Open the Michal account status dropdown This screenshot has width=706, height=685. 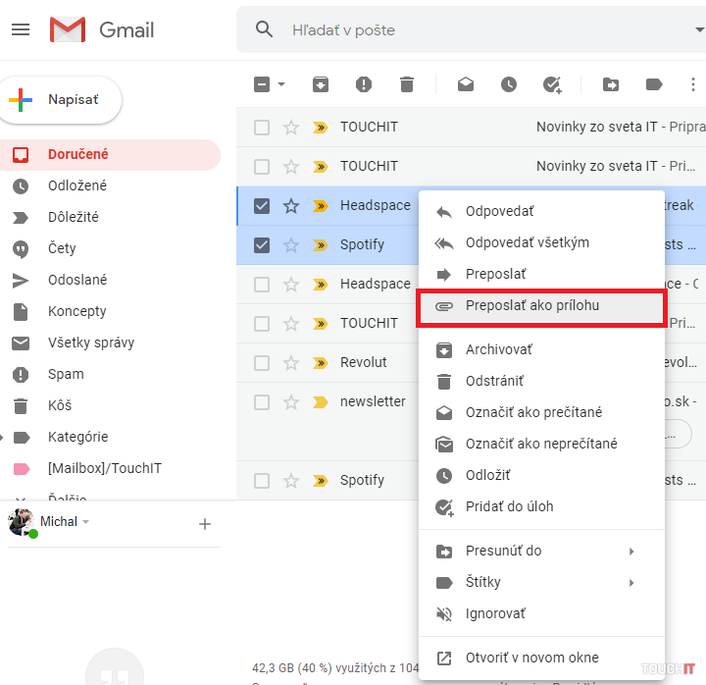coord(85,522)
